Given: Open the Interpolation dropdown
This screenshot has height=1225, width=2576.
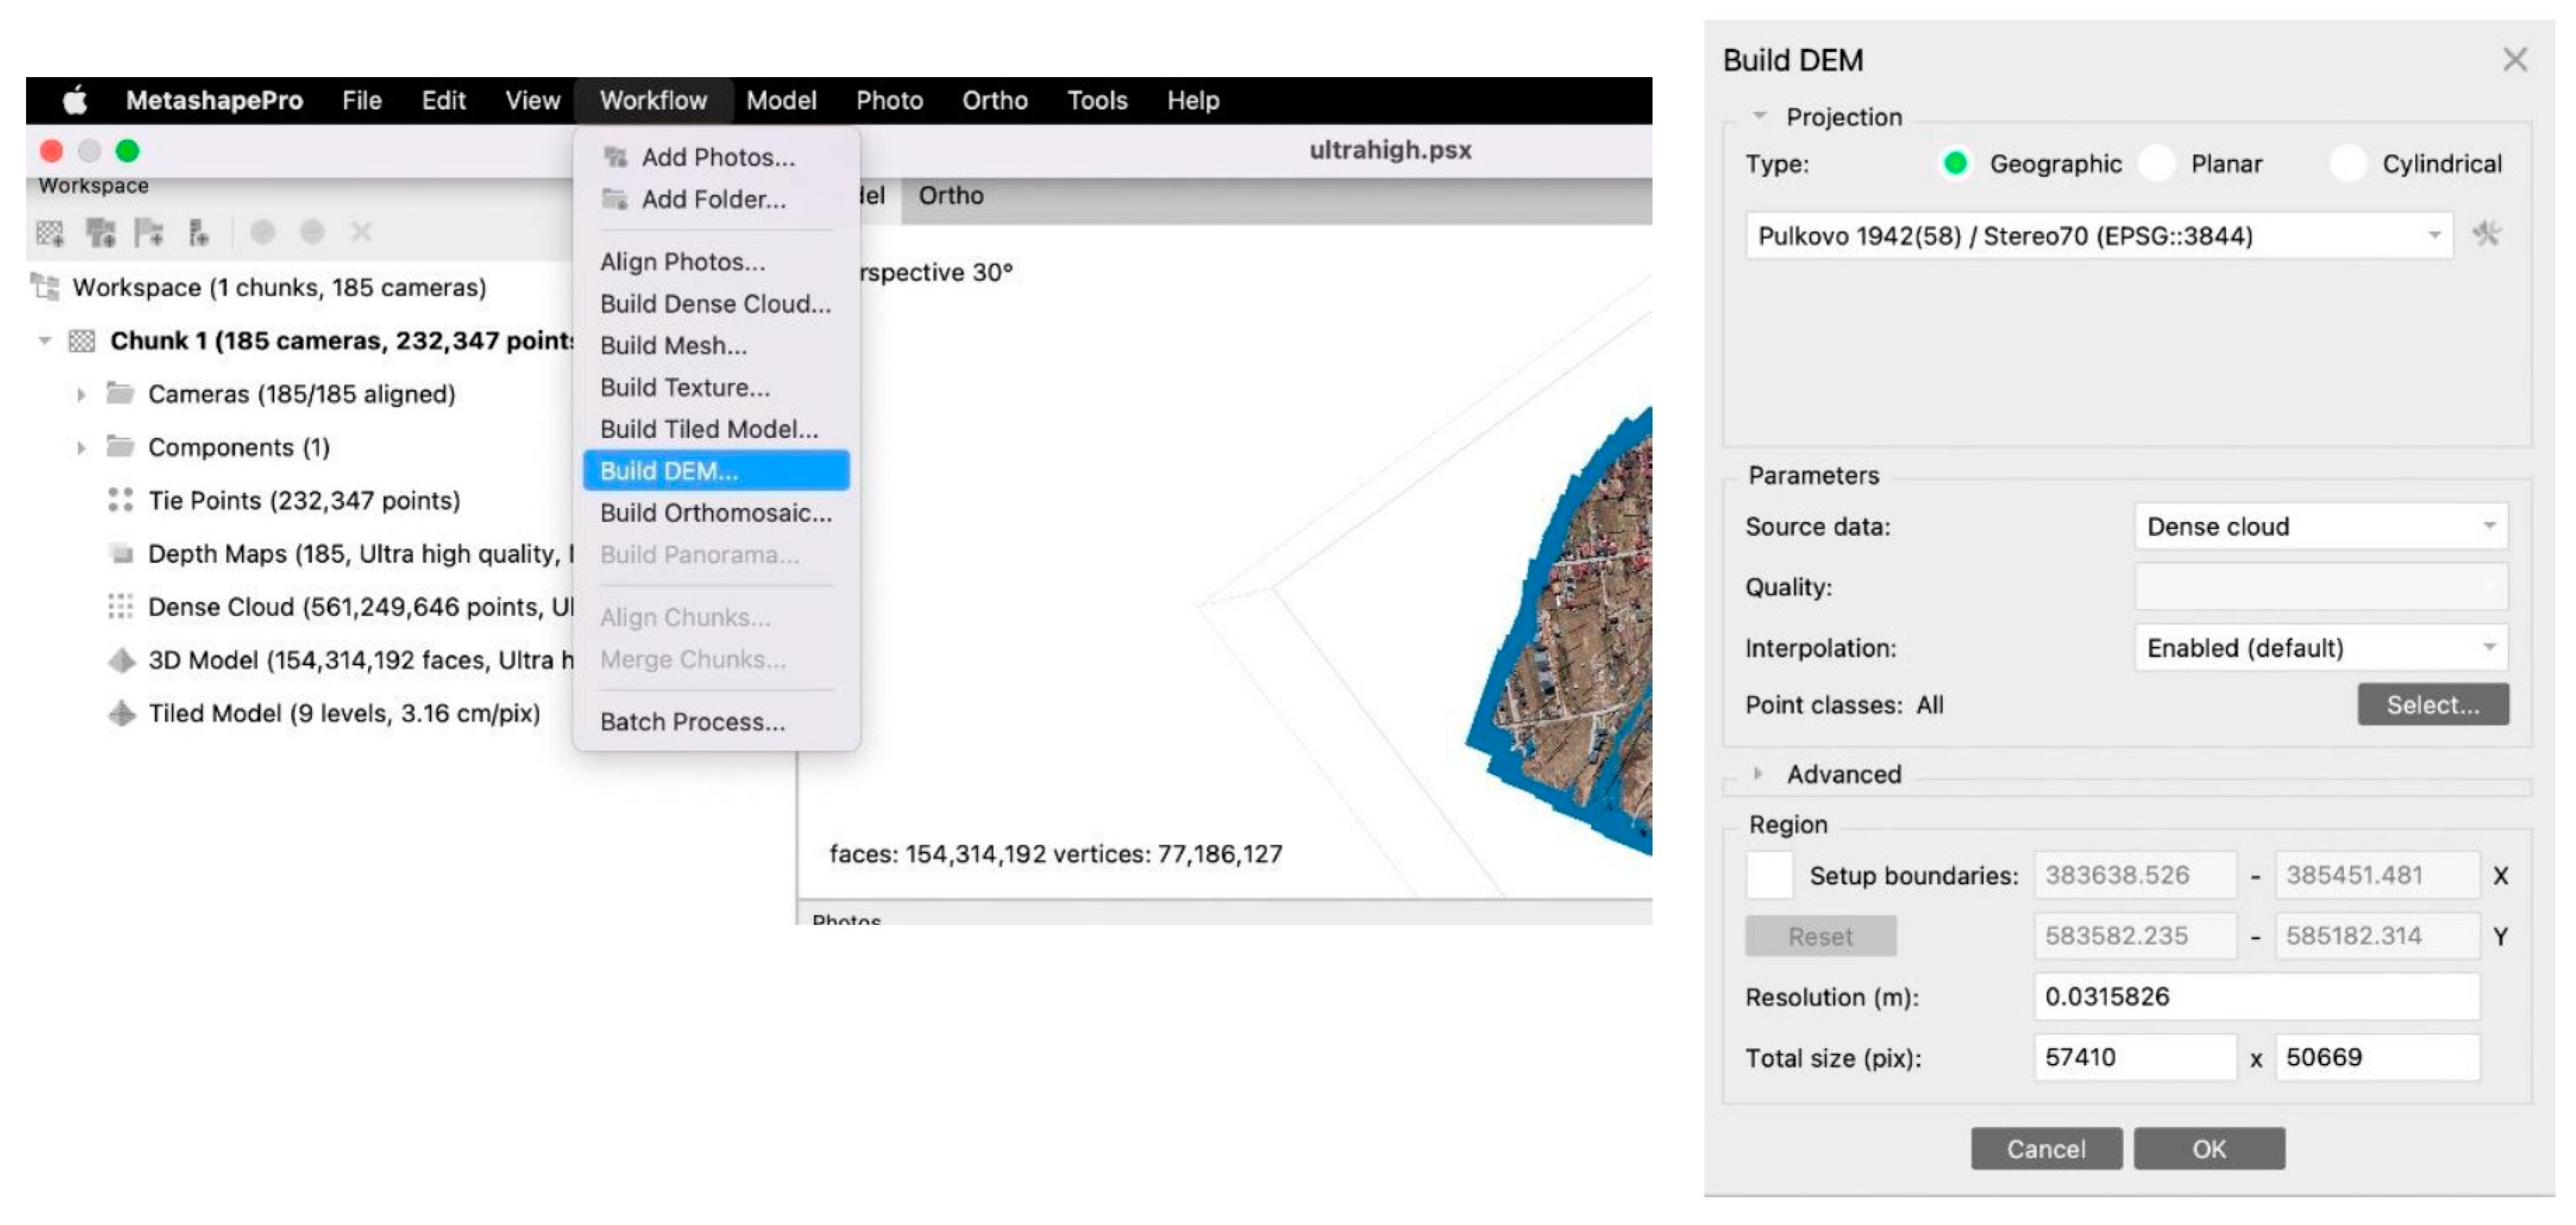Looking at the screenshot, I should (x=2320, y=648).
